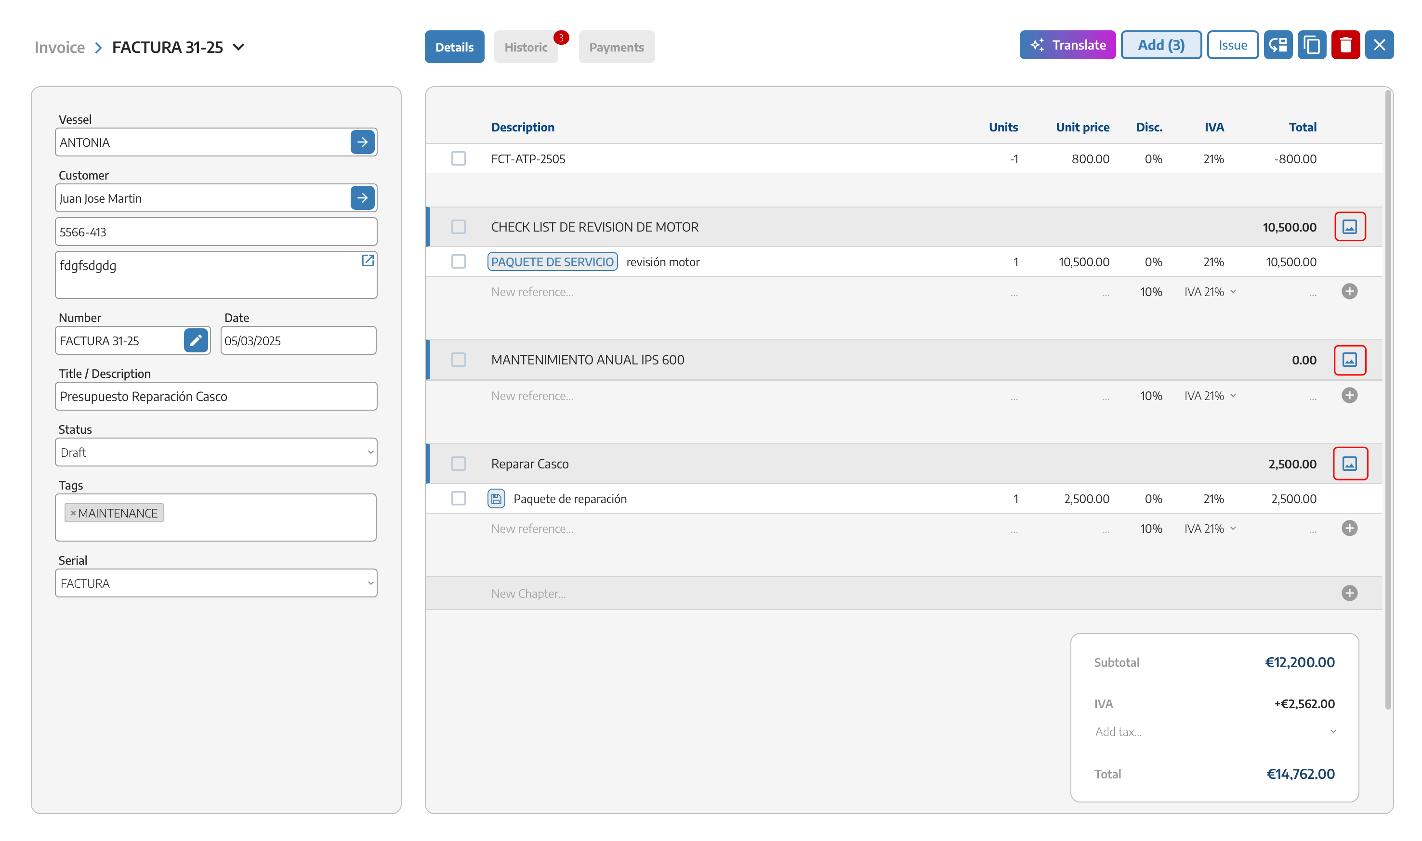1422x841 pixels.
Task: Expand FACTURA 31-25 title dropdown chevron
Action: click(x=239, y=47)
